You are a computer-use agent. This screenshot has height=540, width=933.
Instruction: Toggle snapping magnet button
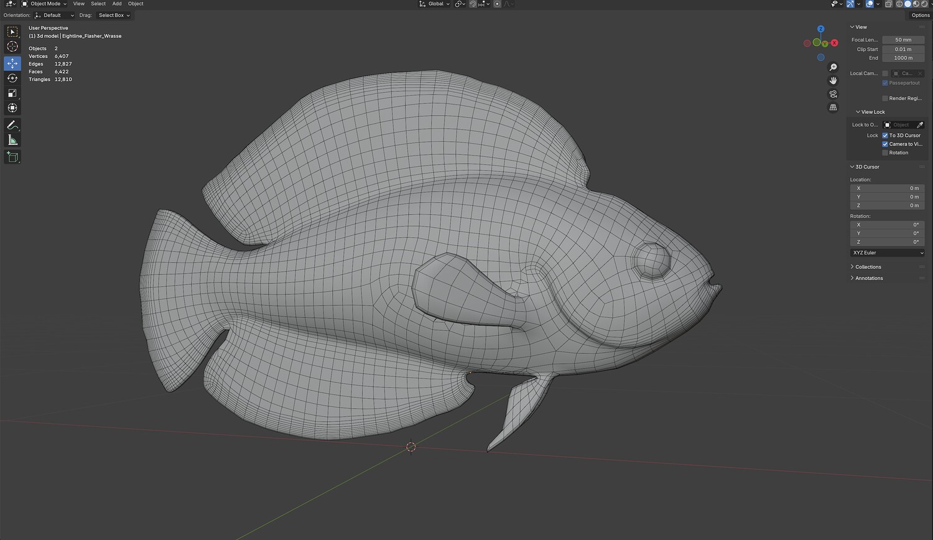[x=473, y=4]
